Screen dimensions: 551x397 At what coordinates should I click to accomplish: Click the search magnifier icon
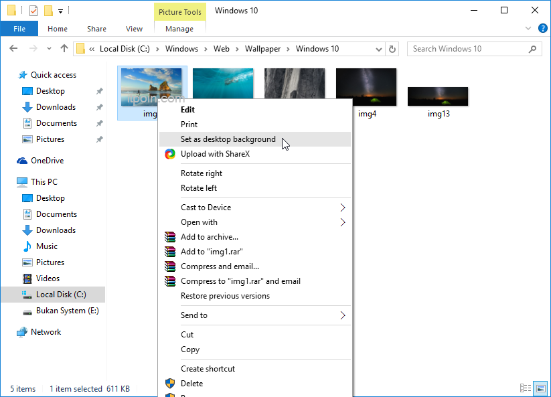pyautogui.click(x=533, y=49)
